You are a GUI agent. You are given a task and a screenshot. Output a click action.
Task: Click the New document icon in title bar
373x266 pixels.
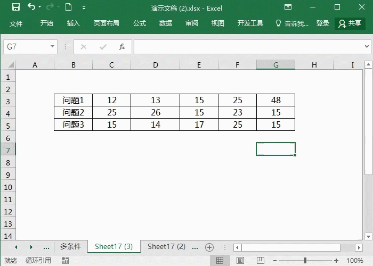pyautogui.click(x=68, y=7)
